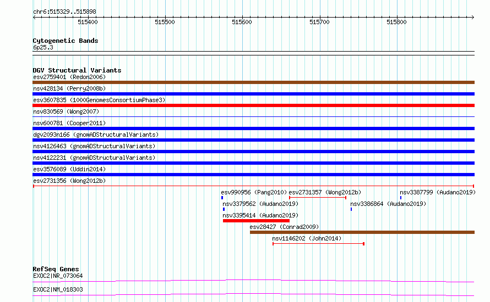The image size is (490, 302).
Task: Open nsv3387799 (Audano2019) variant label
Action: click(438, 192)
